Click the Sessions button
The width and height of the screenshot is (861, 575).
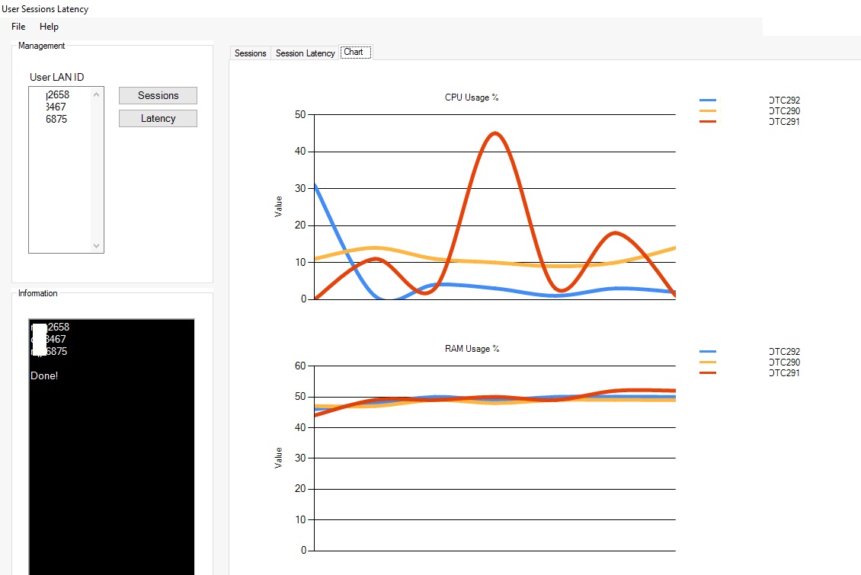tap(158, 95)
